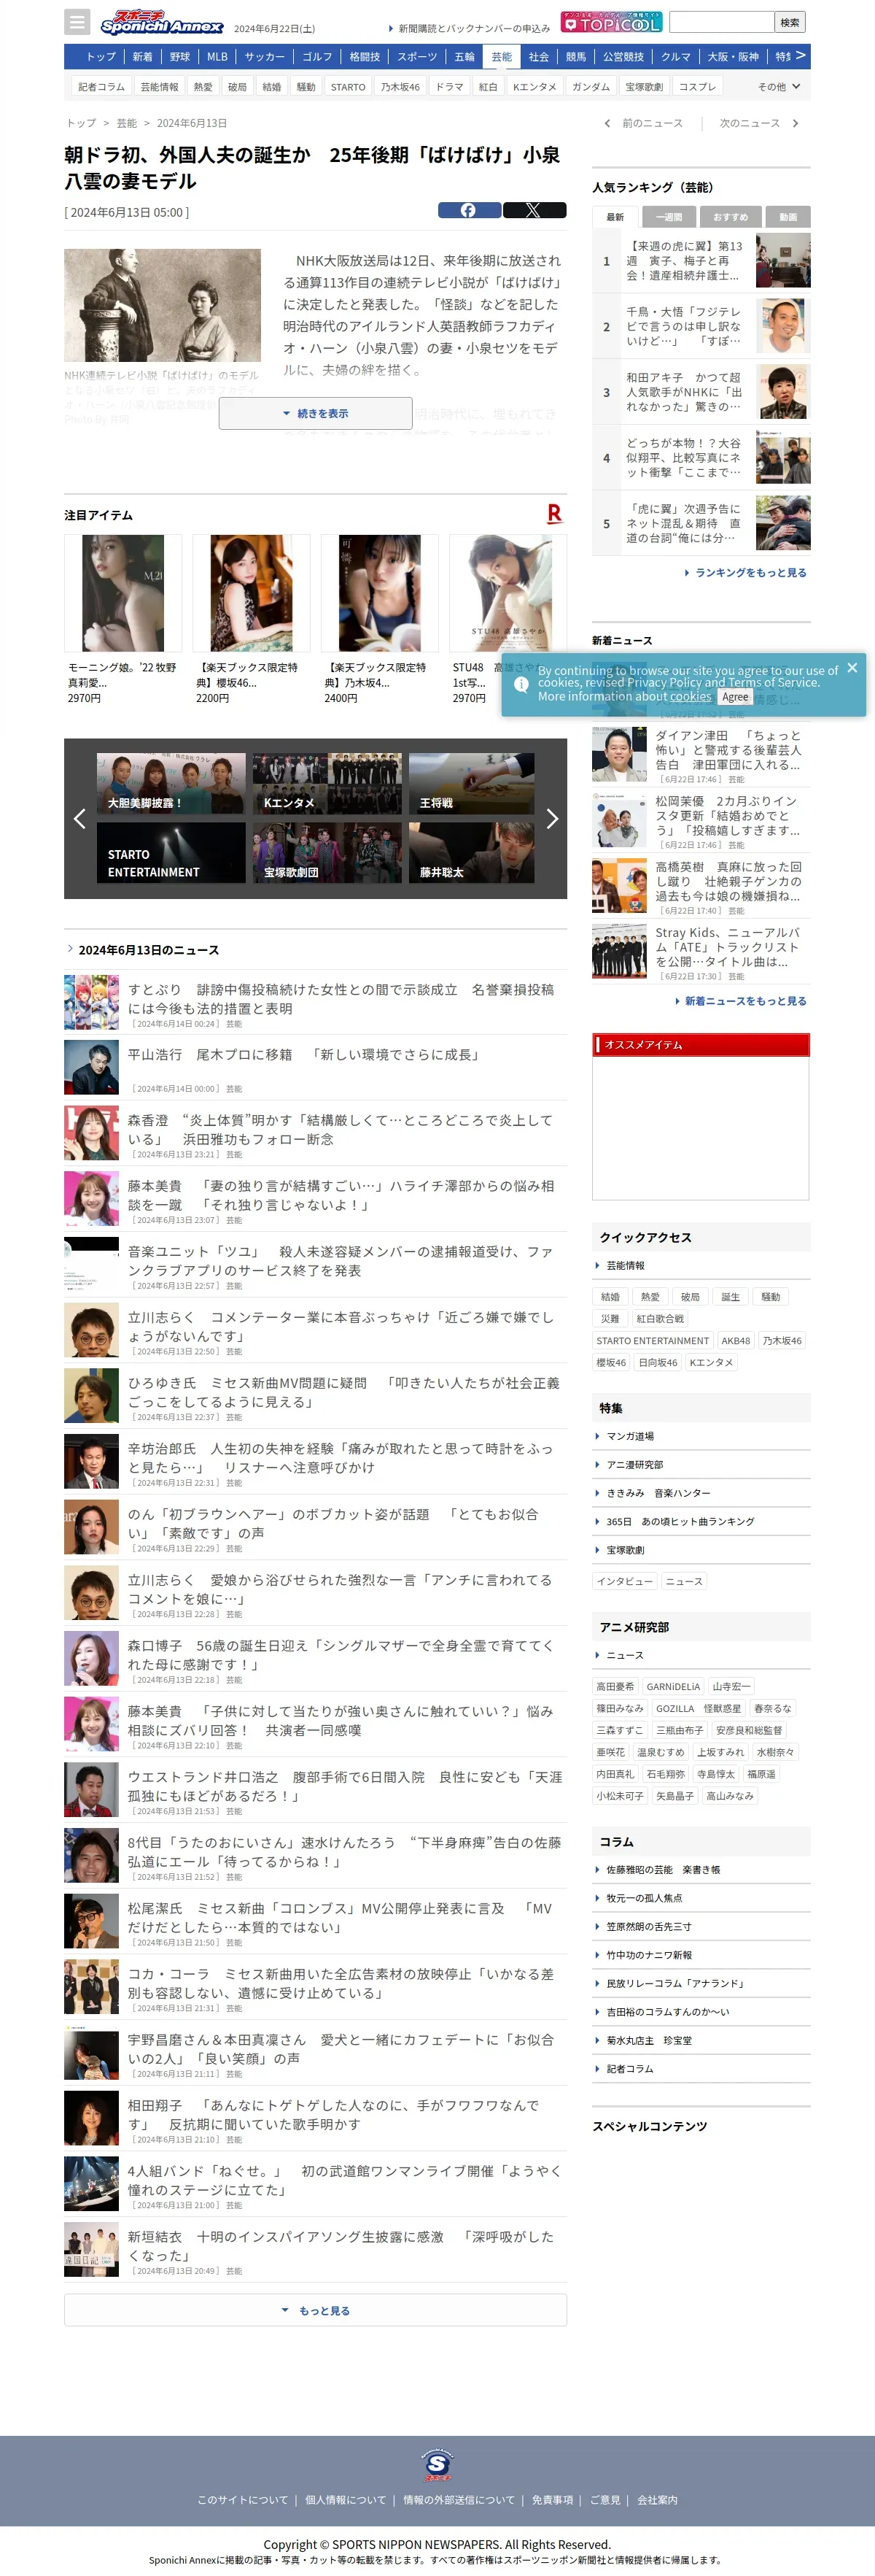
Task: Open 記者コラム sub-category
Action: tap(102, 87)
